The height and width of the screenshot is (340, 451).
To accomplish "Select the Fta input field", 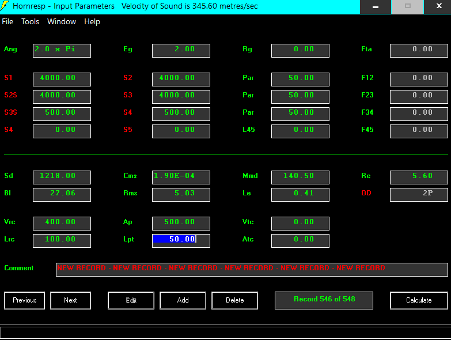I will (419, 51).
